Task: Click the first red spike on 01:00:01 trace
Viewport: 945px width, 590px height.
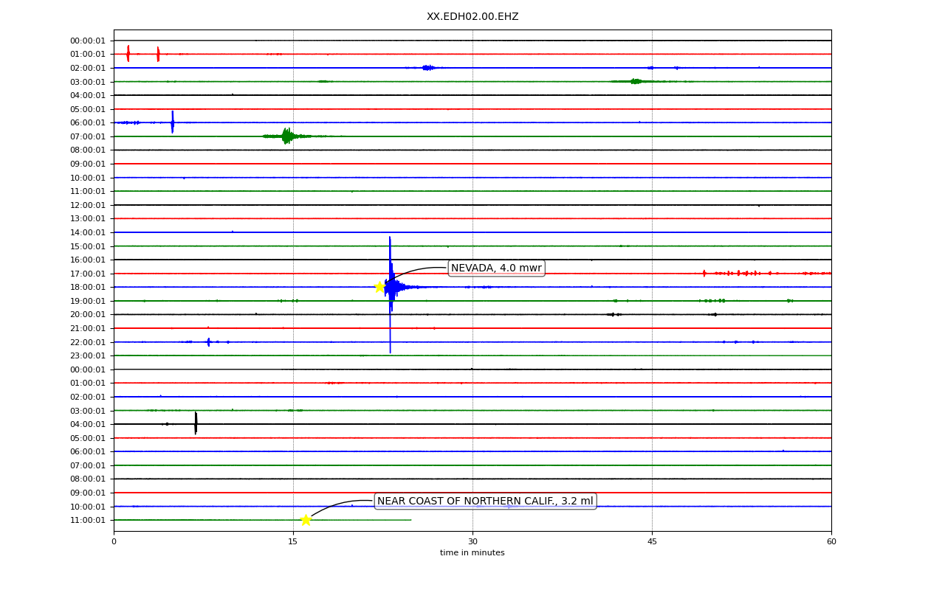Action: 128,53
